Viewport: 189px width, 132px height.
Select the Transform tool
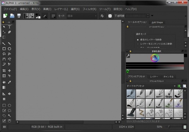pyautogui.click(x=4, y=76)
